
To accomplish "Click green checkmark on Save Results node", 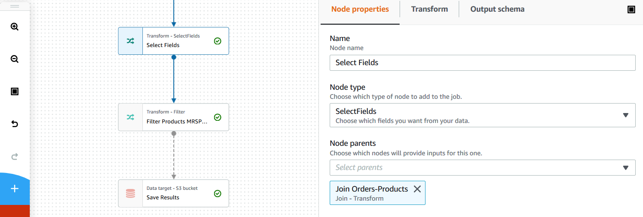I will [217, 193].
